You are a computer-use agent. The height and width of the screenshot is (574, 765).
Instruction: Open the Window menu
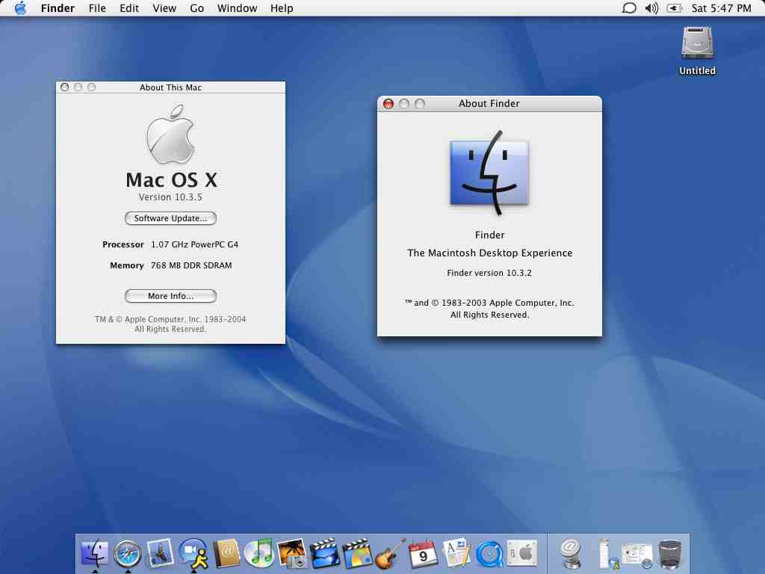(x=237, y=8)
